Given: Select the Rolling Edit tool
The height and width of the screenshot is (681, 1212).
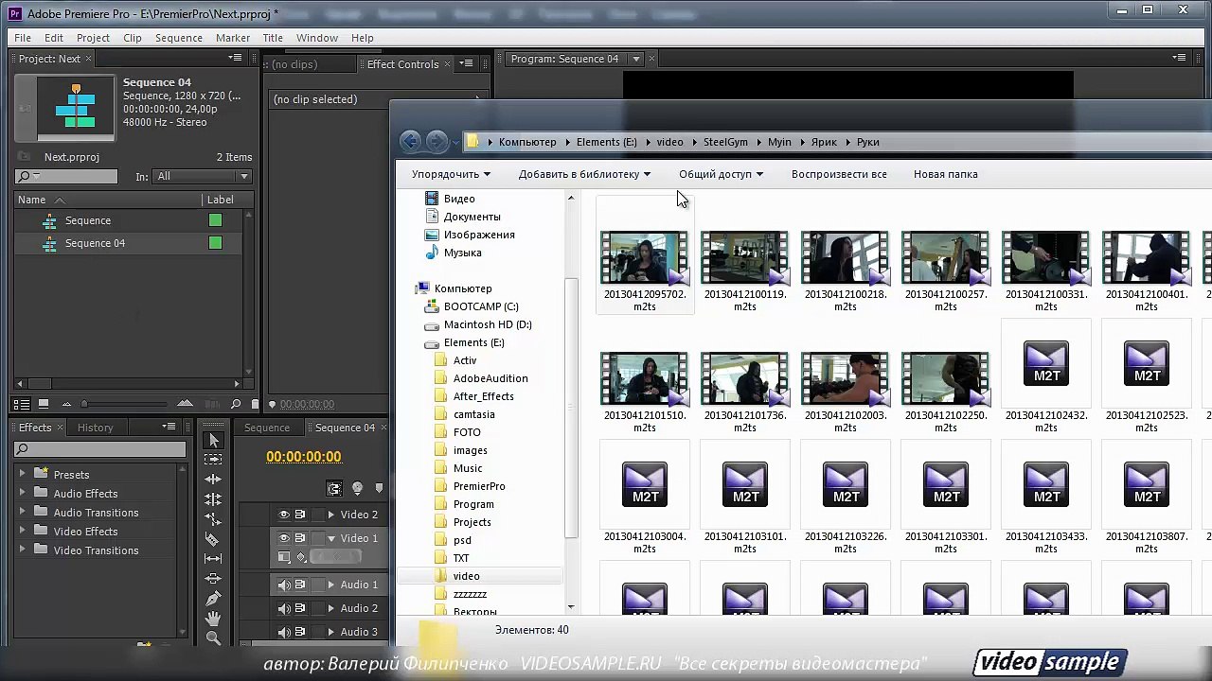Looking at the screenshot, I should [x=213, y=499].
